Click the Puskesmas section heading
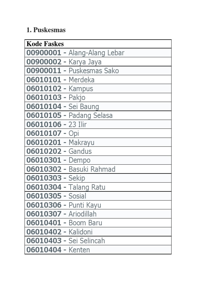The image size is (211, 282). coord(46,30)
